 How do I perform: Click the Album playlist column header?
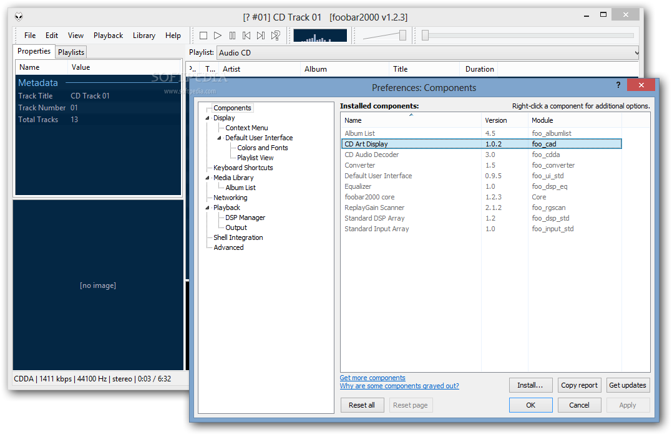(x=344, y=69)
